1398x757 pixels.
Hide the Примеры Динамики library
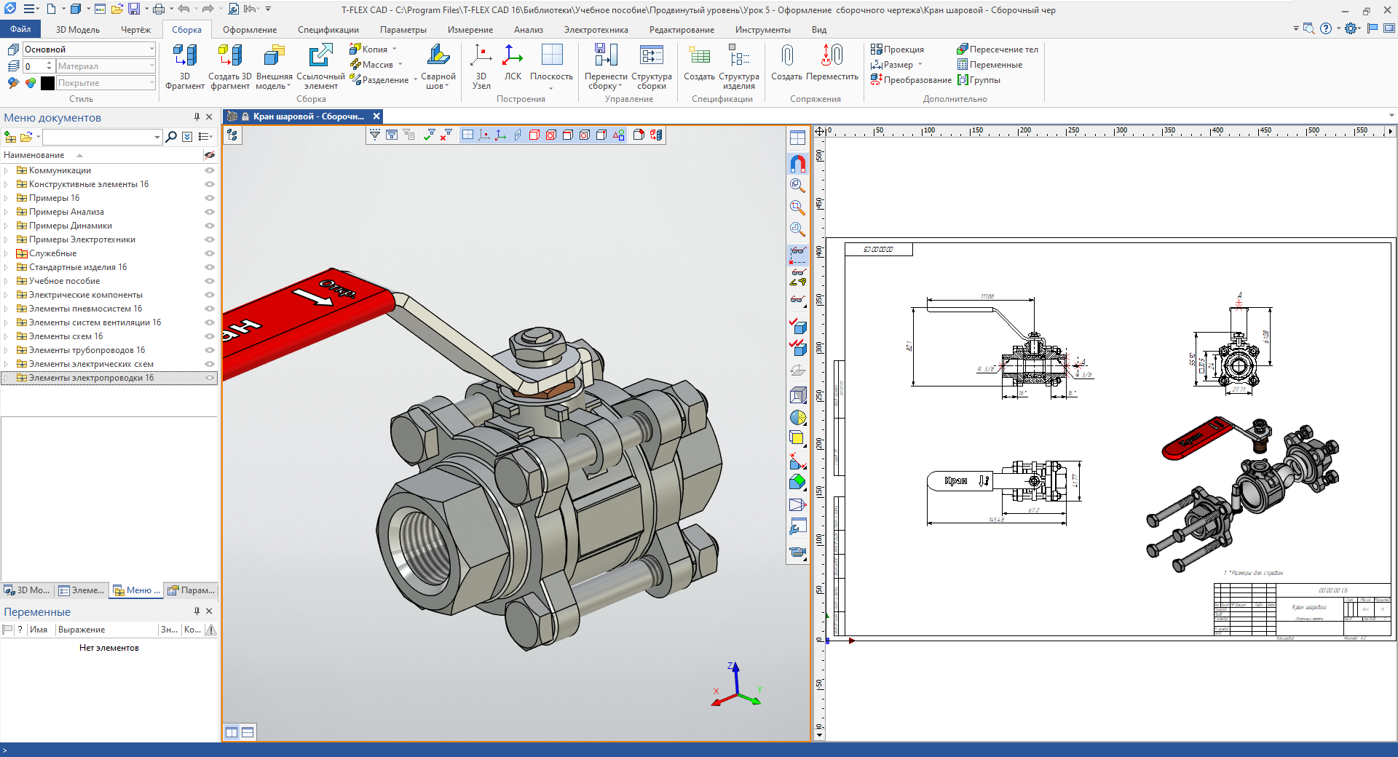click(x=210, y=226)
